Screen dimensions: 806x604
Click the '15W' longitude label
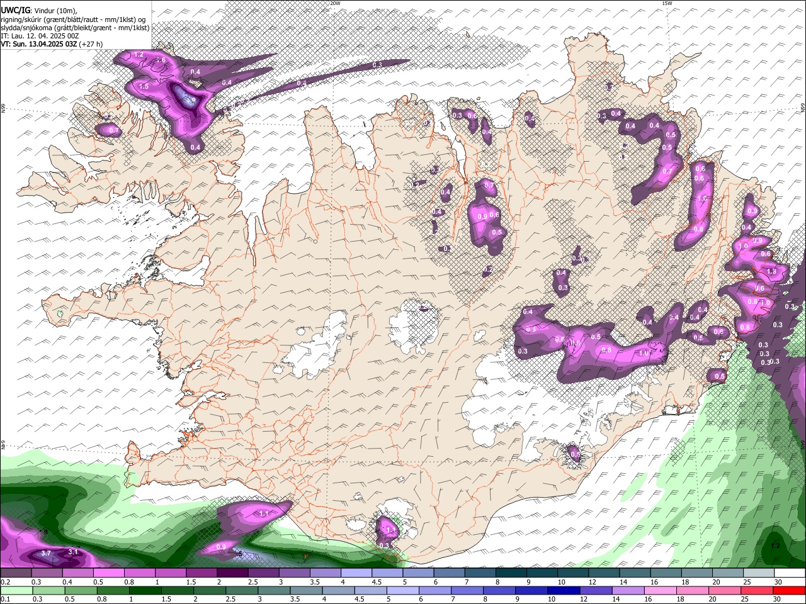pos(667,3)
